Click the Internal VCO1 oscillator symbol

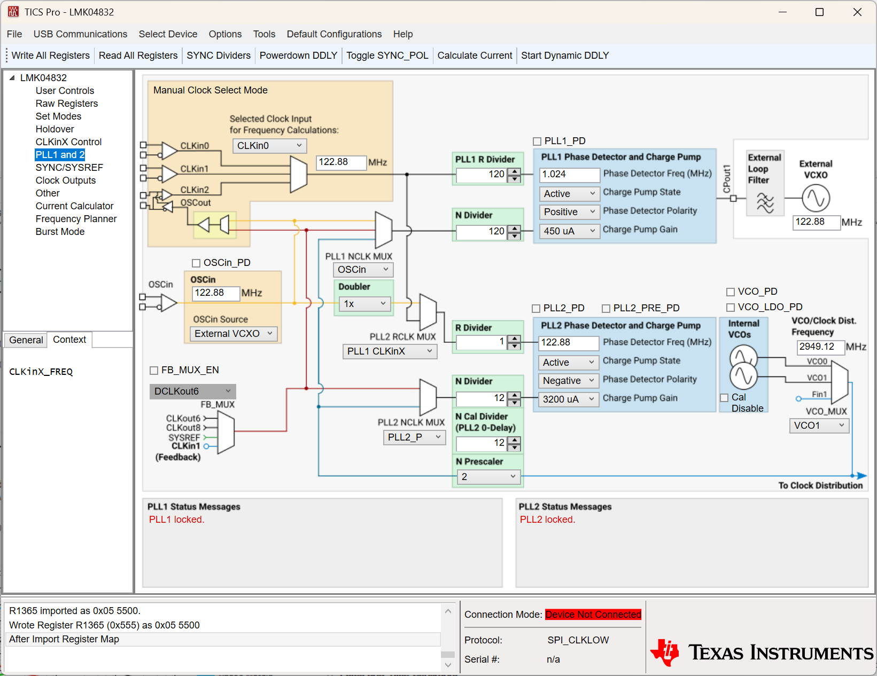(x=743, y=376)
